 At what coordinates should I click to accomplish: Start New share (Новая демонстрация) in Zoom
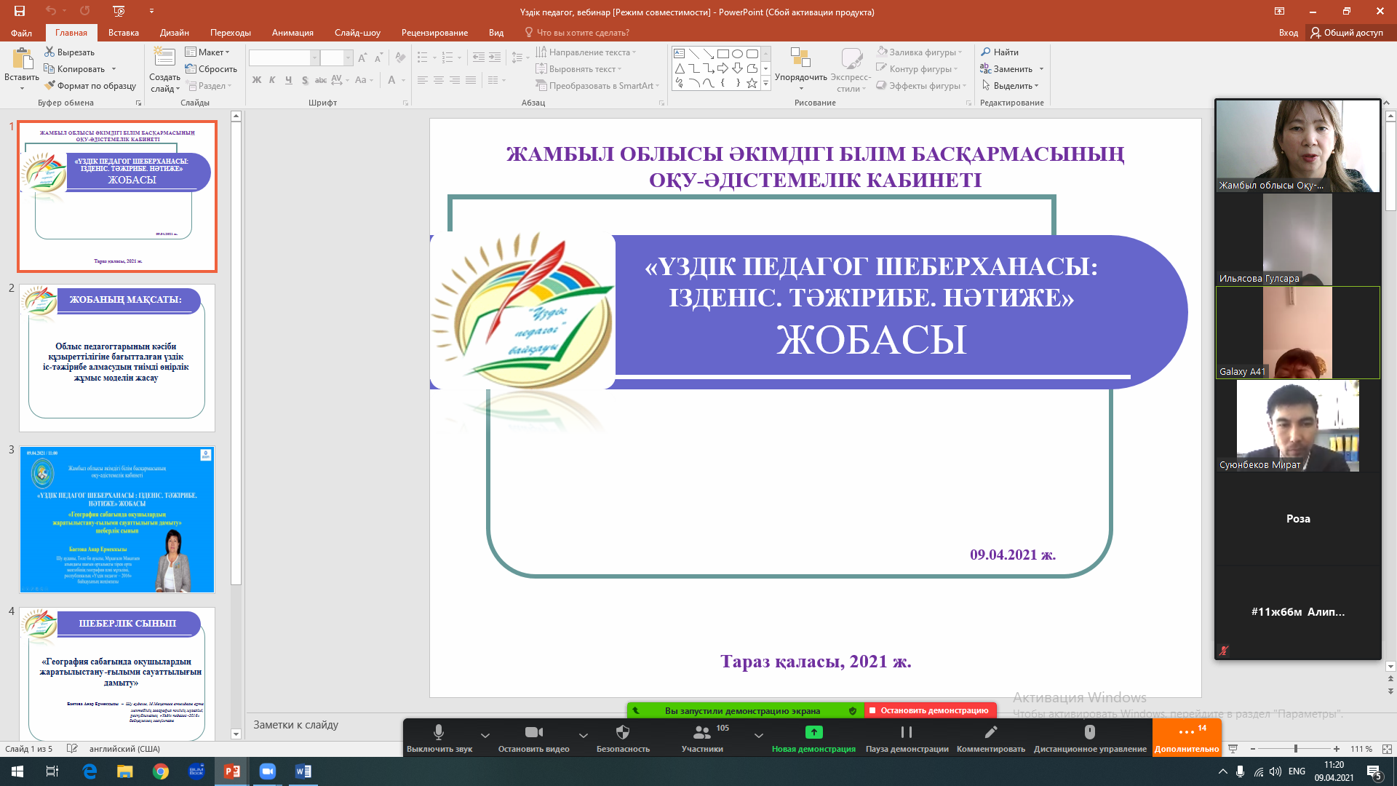(813, 738)
